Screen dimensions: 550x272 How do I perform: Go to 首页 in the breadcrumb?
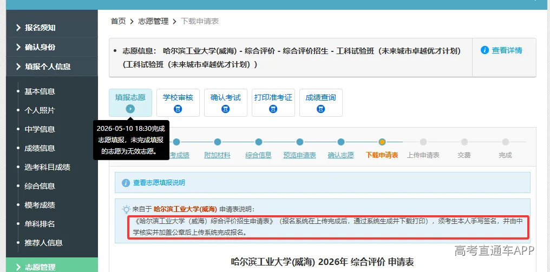118,22
